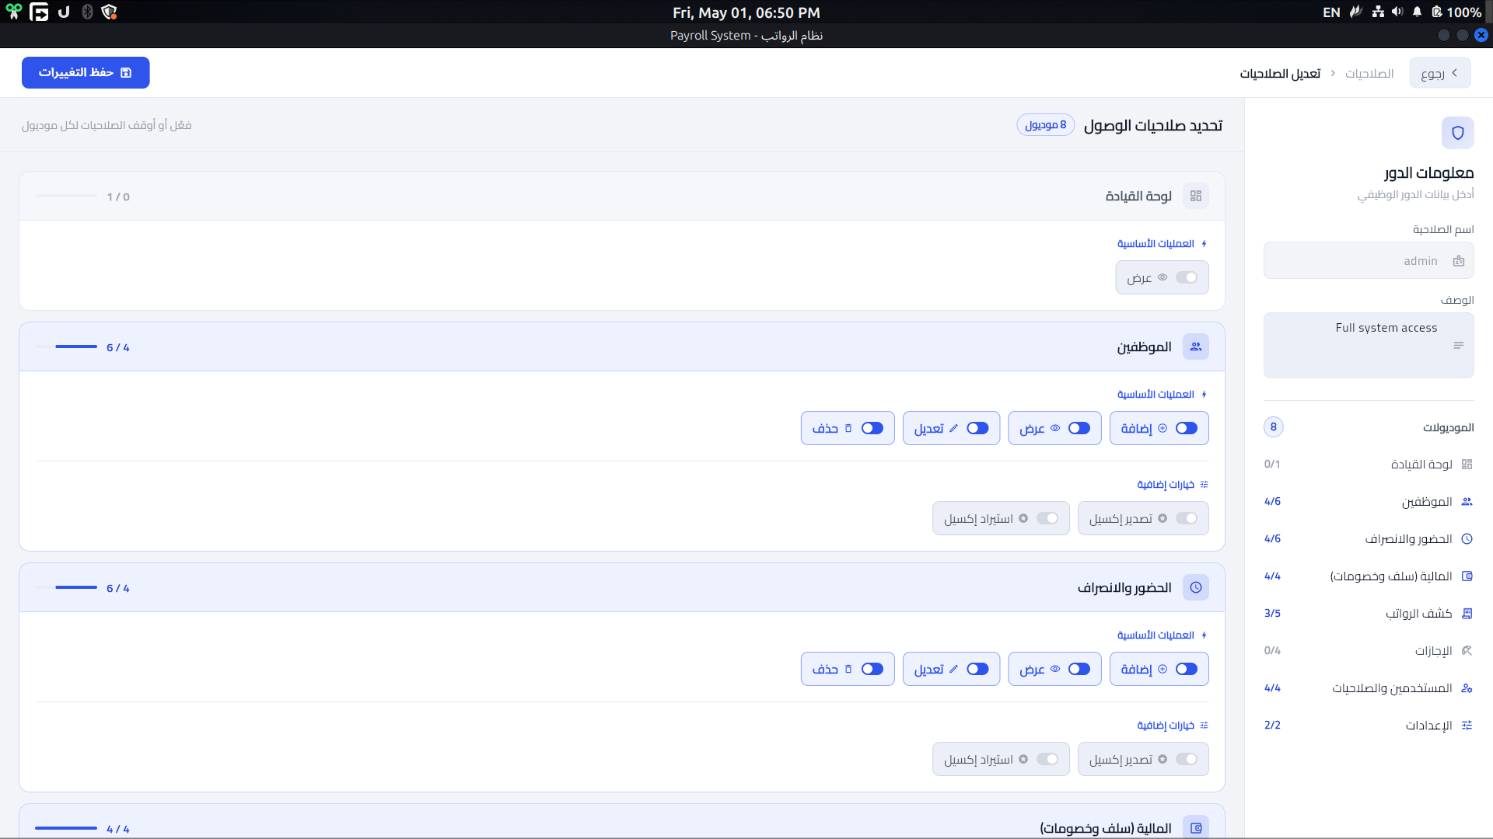Screen dimensions: 1493x839
Task: Focus the اسم الصلاحية input containing admin
Action: coord(1369,260)
